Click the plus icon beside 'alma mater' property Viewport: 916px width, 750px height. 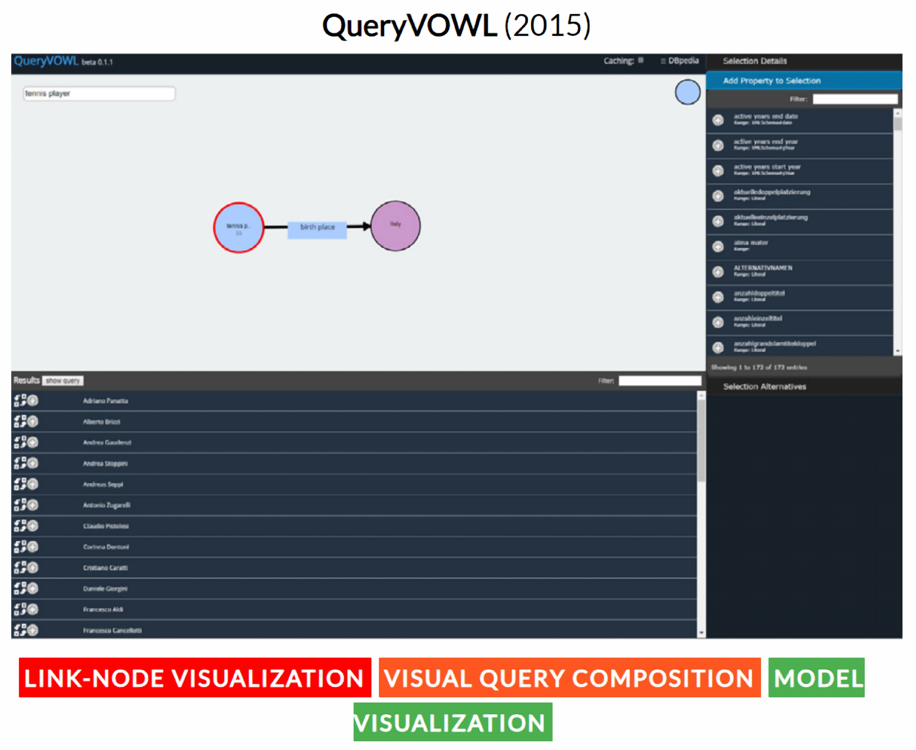click(x=718, y=246)
